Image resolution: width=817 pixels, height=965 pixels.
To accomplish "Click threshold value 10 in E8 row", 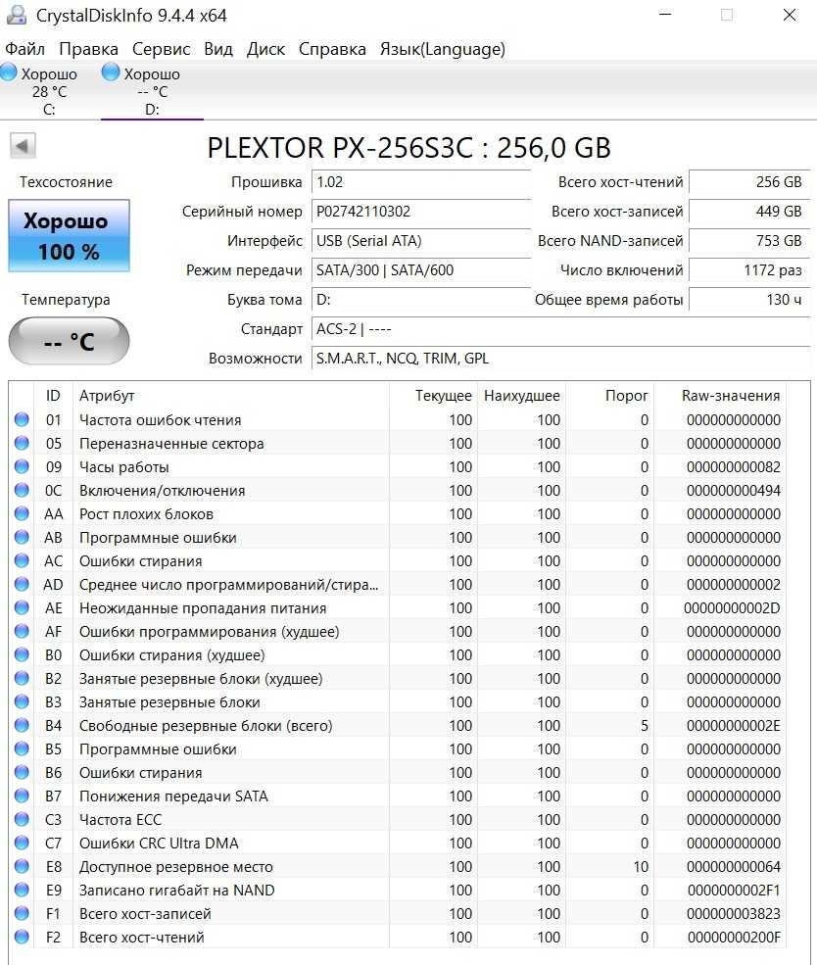I will 641,866.
